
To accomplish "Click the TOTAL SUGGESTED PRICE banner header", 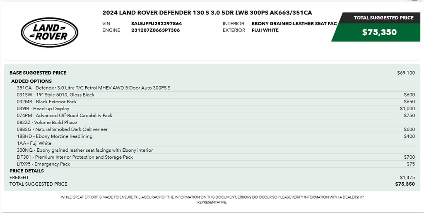I will pos(383,17).
